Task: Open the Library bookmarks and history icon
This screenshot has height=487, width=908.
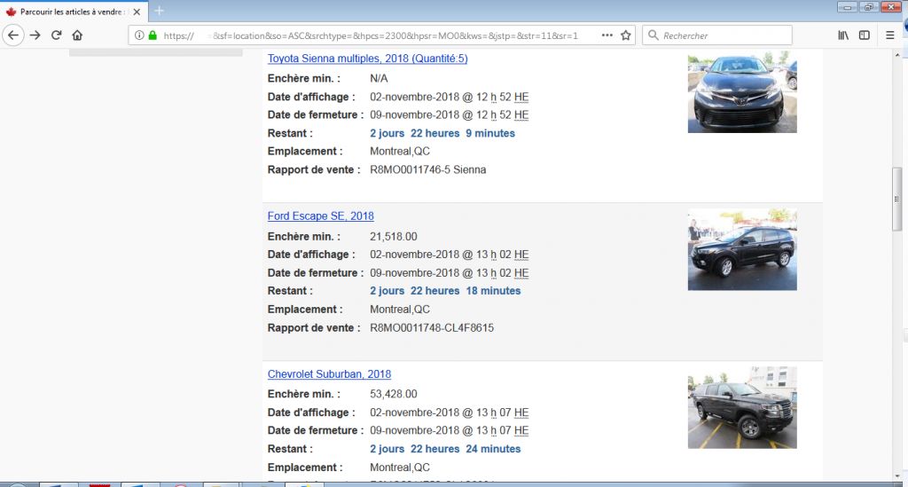Action: (843, 35)
